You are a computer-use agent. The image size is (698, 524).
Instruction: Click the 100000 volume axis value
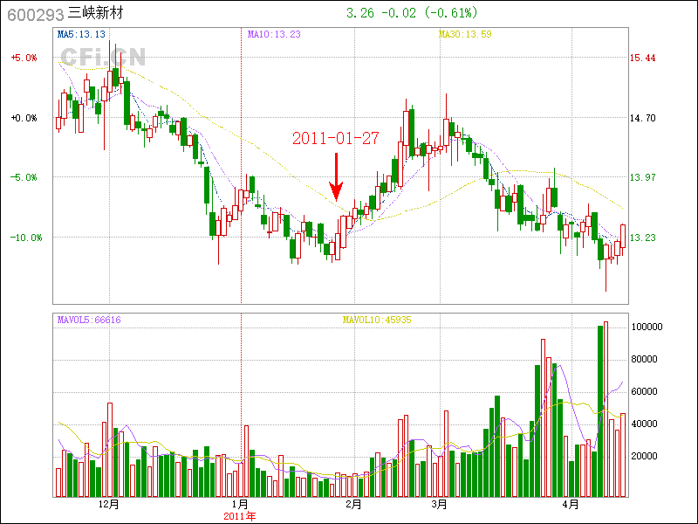649,326
